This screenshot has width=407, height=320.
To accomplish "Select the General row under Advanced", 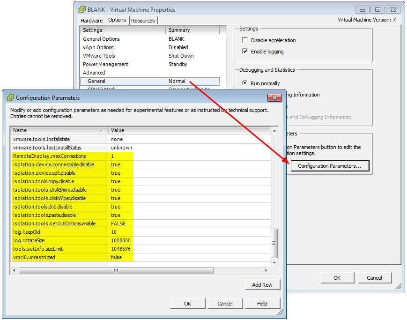I will (150, 81).
